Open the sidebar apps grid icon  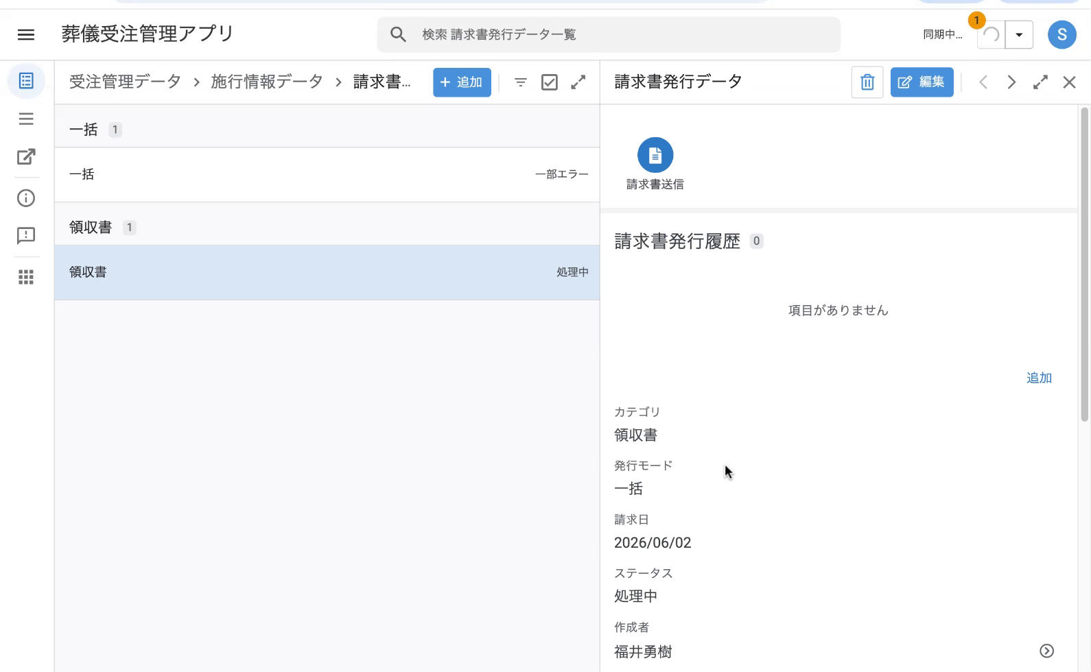pyautogui.click(x=26, y=277)
